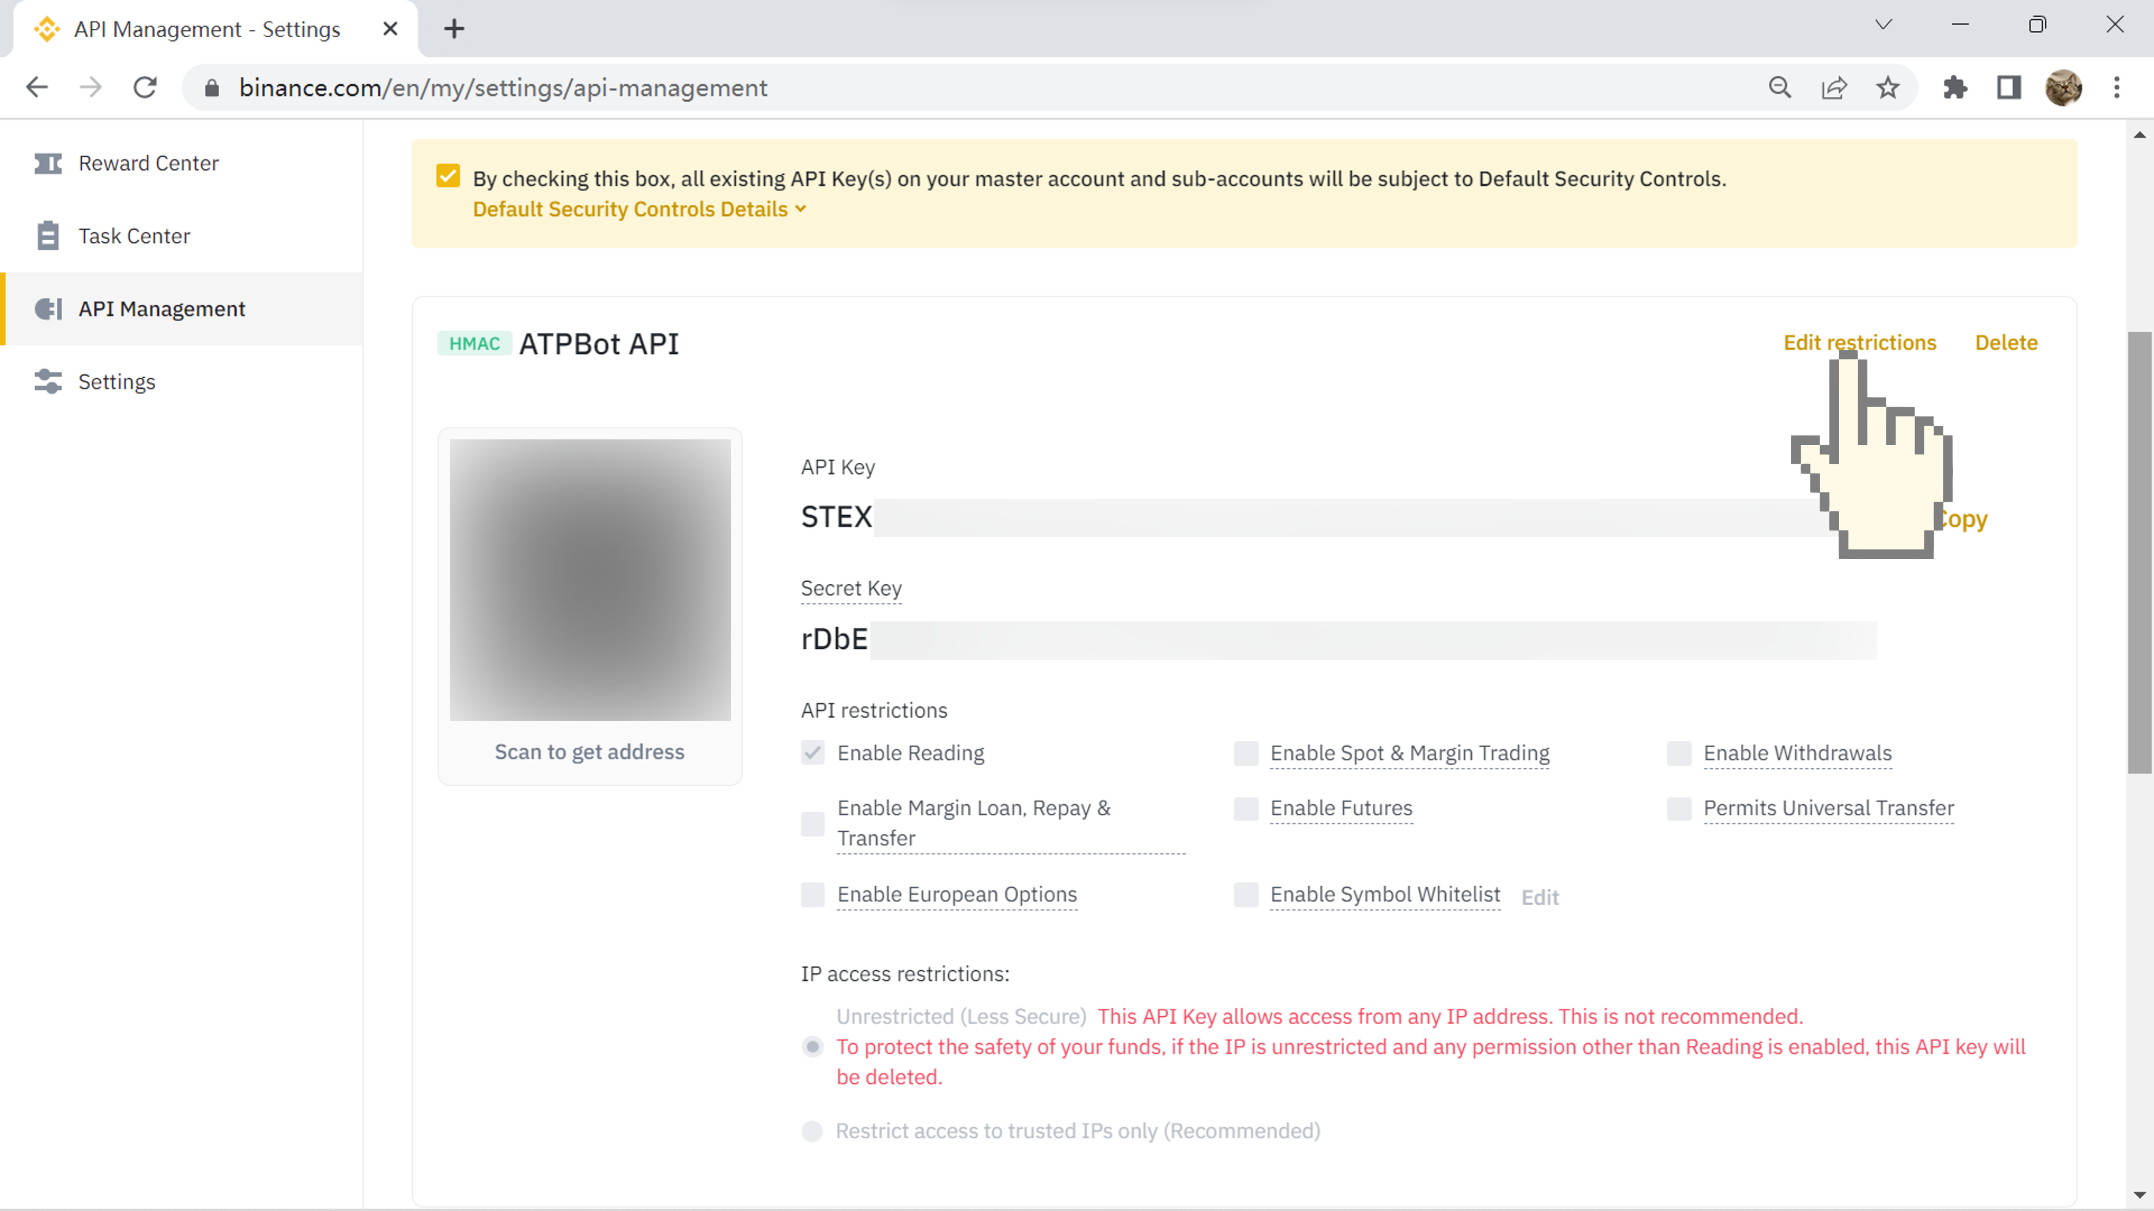Click Edit restrictions link

click(x=1860, y=343)
